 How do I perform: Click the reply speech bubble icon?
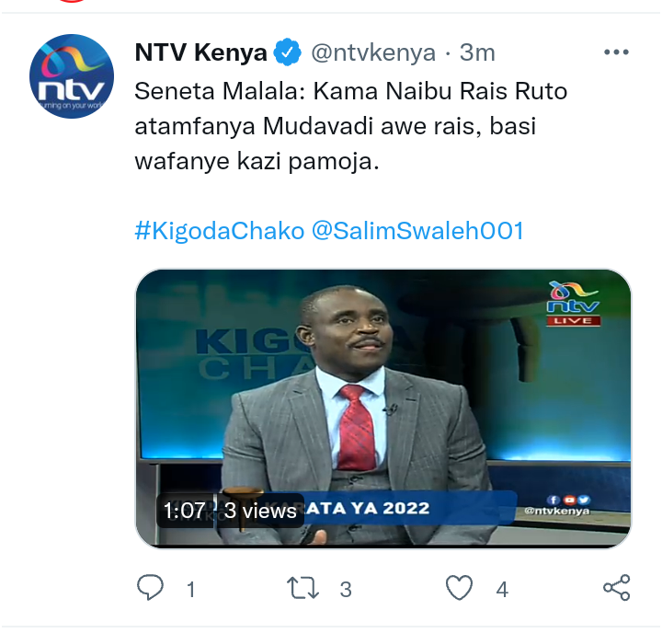150,587
